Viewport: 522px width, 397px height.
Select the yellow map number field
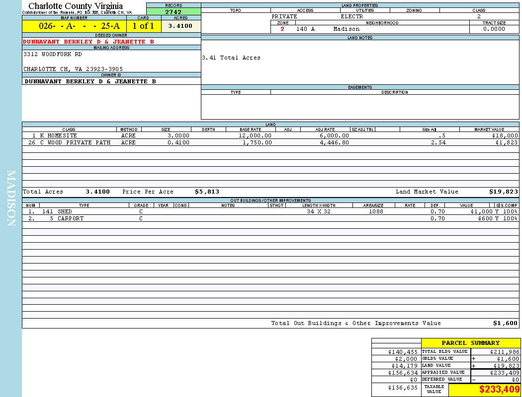click(x=74, y=26)
